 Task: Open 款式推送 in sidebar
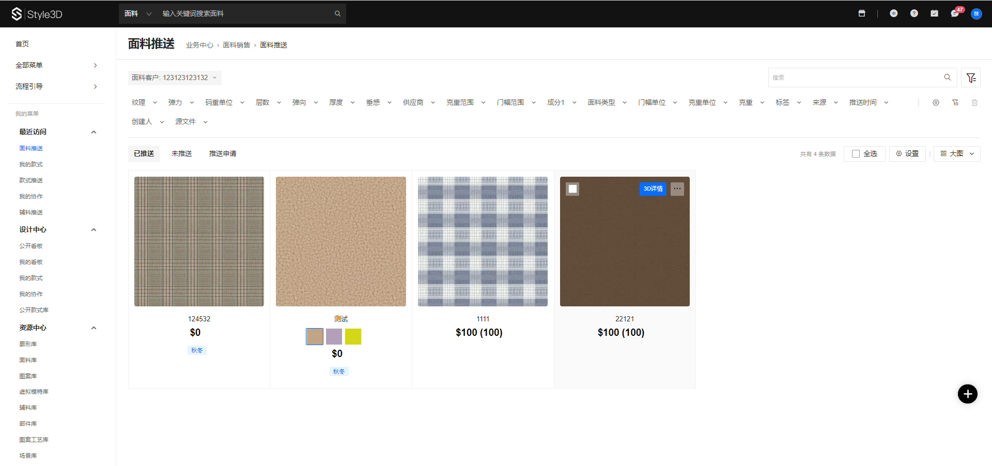(x=31, y=181)
